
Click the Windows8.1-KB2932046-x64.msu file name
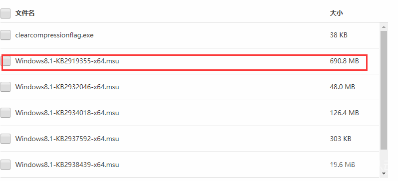67,87
